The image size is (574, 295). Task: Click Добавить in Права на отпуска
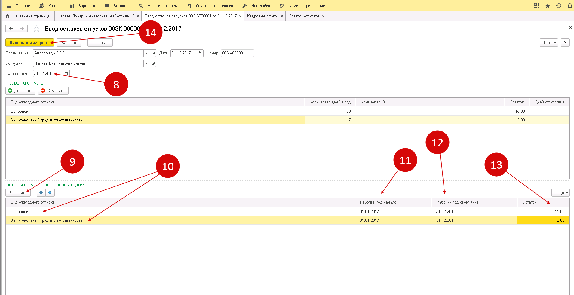pyautogui.click(x=20, y=91)
